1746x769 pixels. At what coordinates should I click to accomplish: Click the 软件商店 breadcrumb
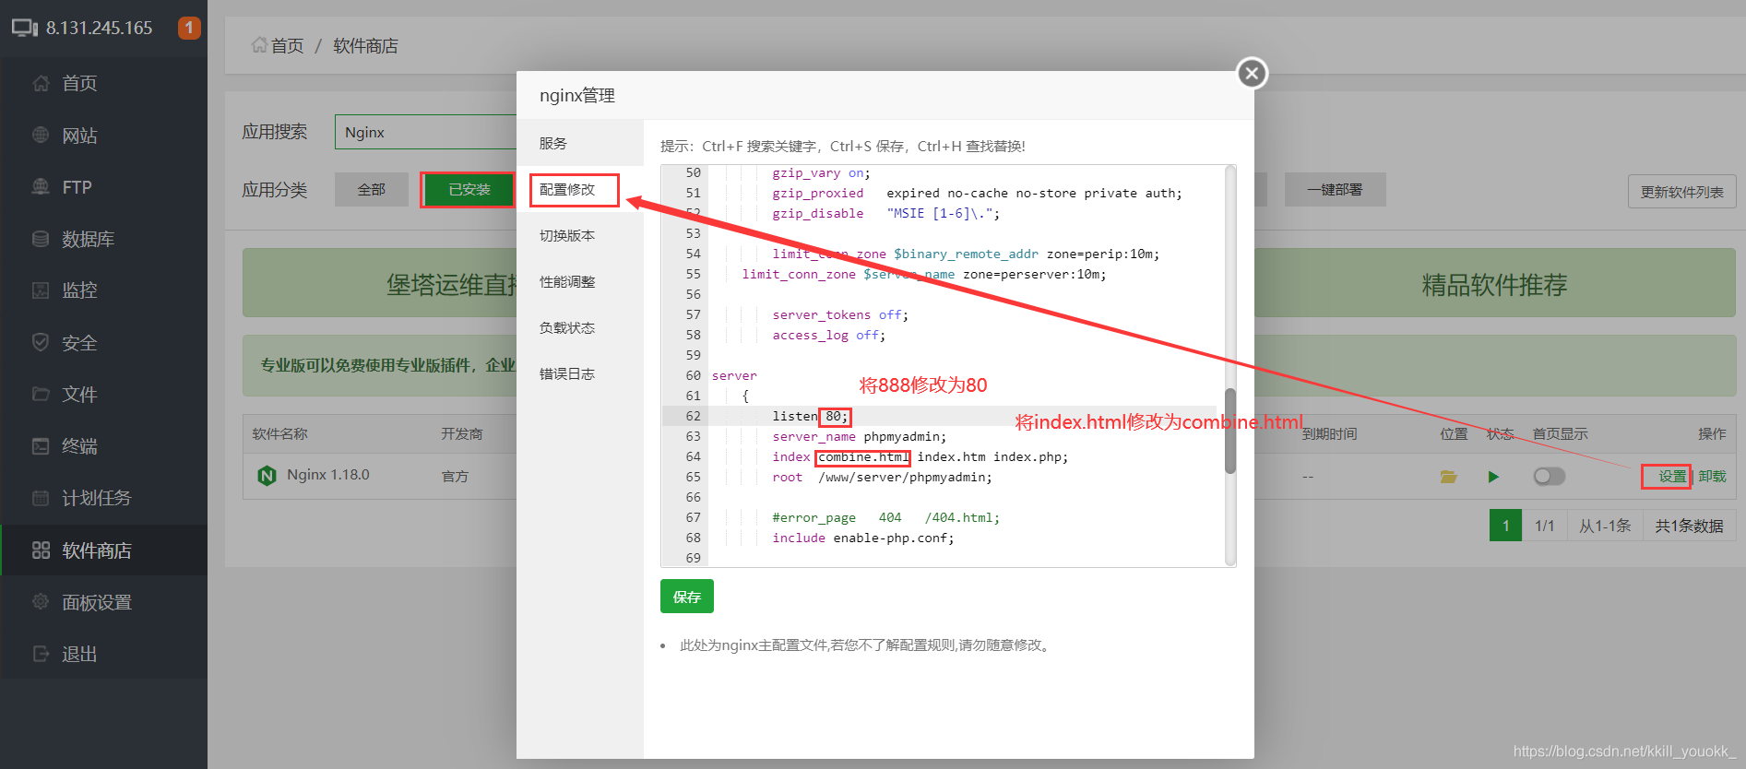pos(365,45)
